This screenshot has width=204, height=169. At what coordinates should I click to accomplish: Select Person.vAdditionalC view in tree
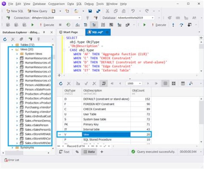tap(38, 85)
